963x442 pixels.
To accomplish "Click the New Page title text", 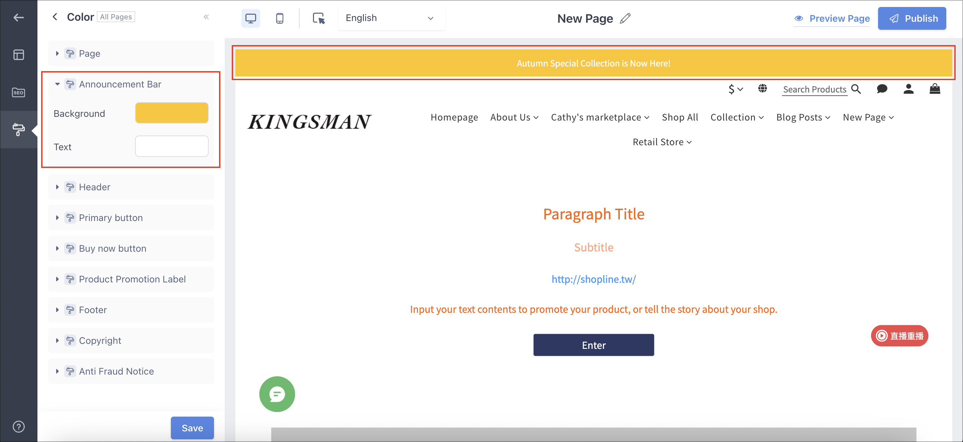I will 585,18.
